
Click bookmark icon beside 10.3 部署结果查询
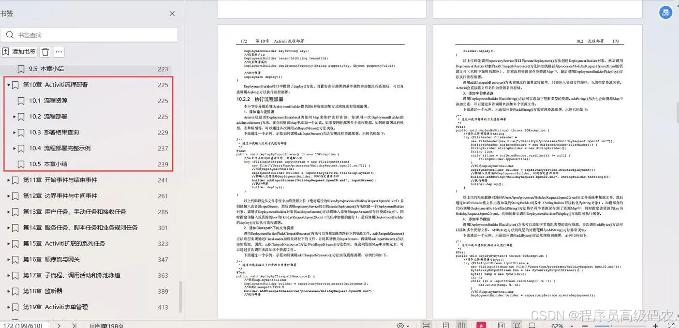click(x=21, y=133)
